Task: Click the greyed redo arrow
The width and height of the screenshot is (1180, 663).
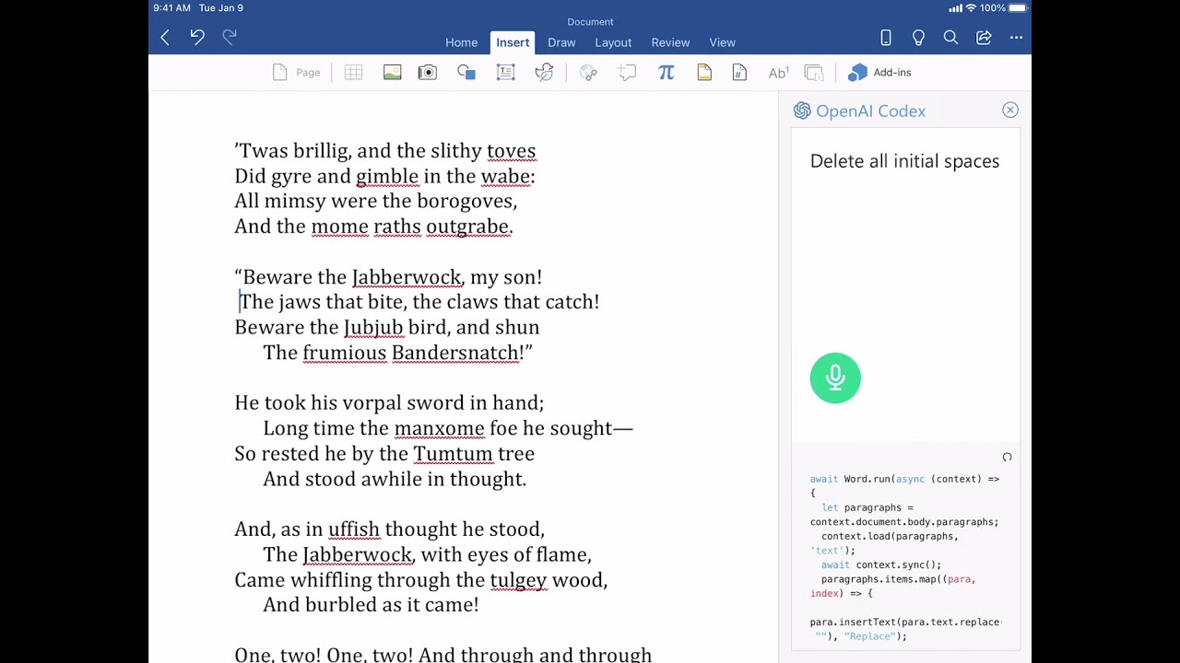Action: tap(230, 37)
